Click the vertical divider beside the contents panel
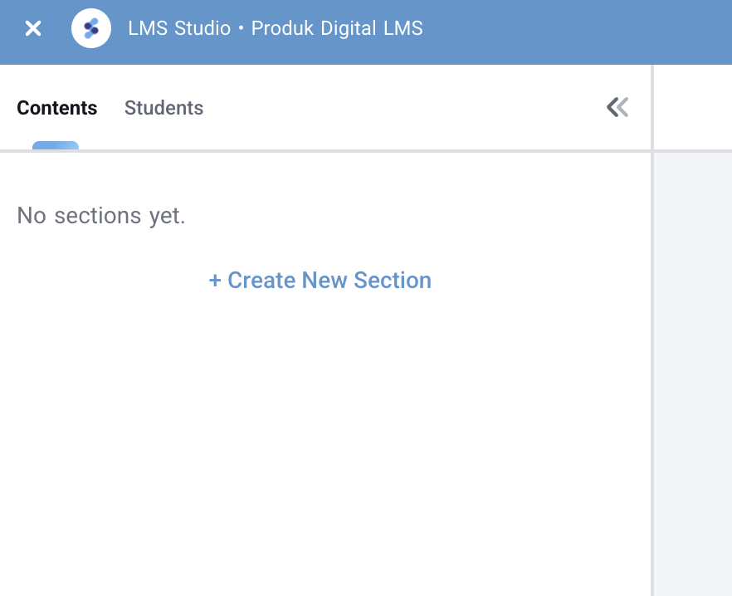 coord(652,332)
